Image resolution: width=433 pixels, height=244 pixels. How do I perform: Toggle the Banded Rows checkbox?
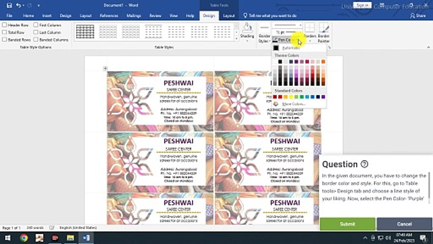[4, 40]
